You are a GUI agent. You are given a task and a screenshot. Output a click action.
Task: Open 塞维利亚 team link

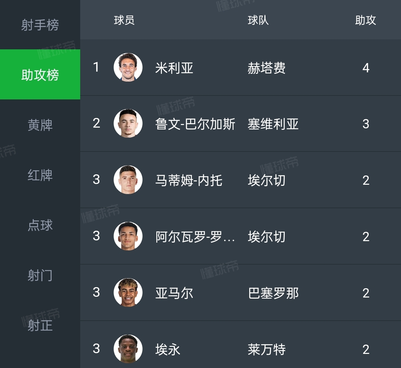point(273,124)
